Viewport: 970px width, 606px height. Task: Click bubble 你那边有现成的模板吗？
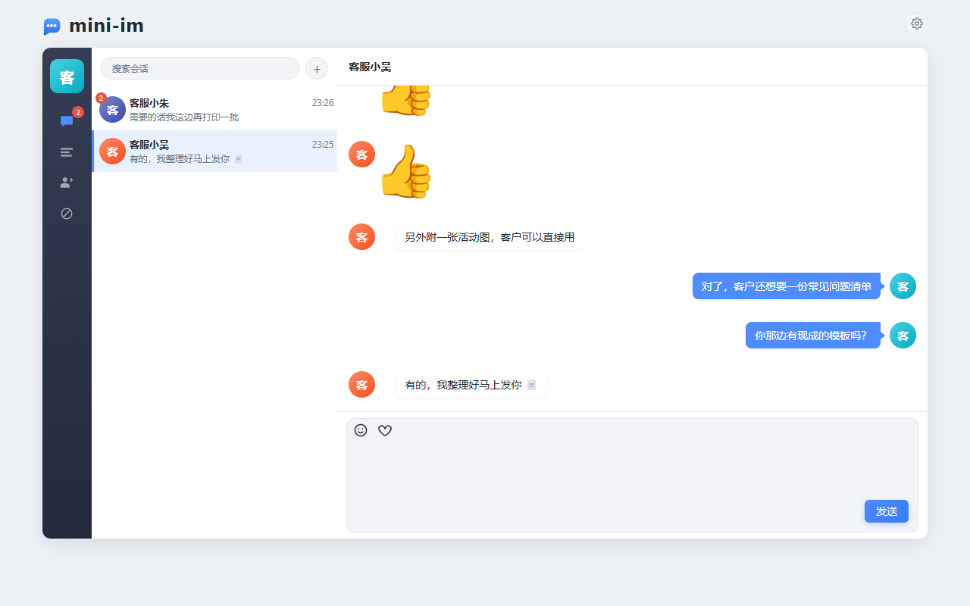pos(813,336)
